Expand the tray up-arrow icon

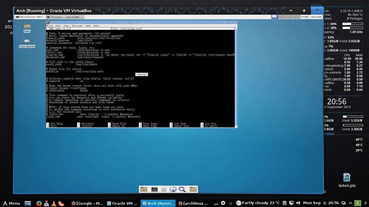[x=351, y=203]
